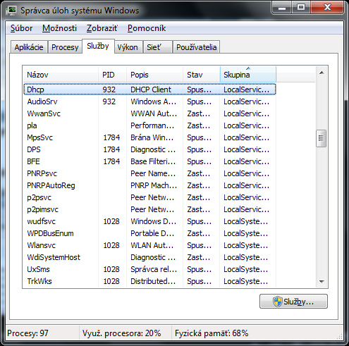349x346 pixels.
Task: Sort by the Názov column header
Action: click(61, 75)
